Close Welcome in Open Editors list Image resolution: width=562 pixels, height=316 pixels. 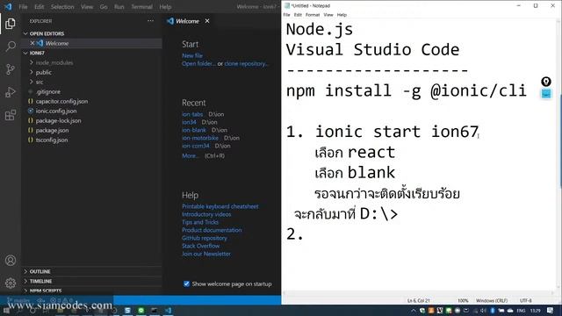(32, 43)
